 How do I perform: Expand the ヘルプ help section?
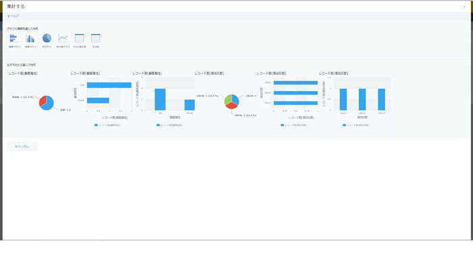[x=13, y=16]
